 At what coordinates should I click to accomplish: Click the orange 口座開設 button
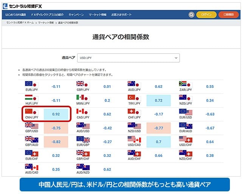229,15
